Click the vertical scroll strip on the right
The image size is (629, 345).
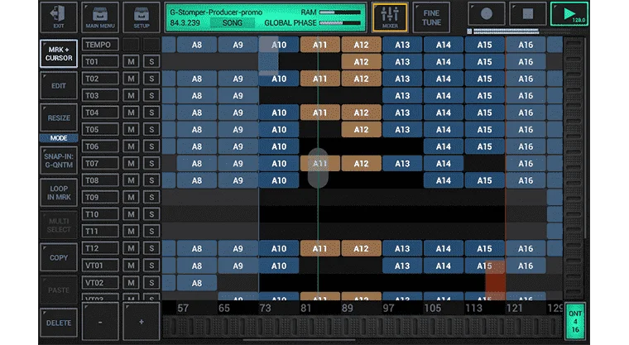pos(574,169)
